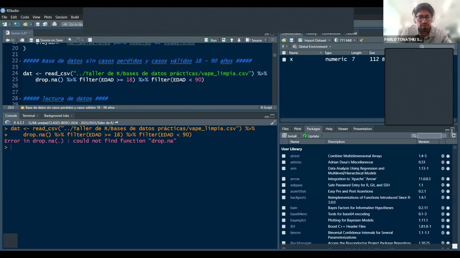Open the R language selector dropdown
460x258 pixels.
tap(285, 47)
